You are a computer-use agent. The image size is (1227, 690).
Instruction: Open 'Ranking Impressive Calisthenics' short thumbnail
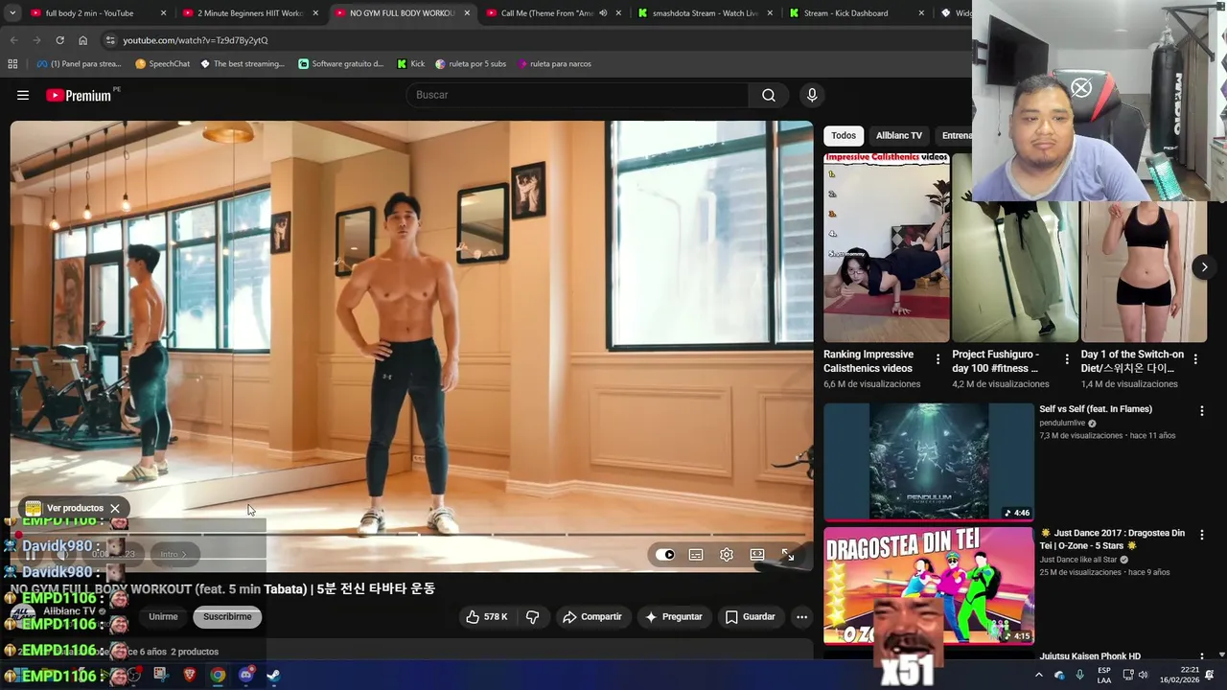(887, 247)
